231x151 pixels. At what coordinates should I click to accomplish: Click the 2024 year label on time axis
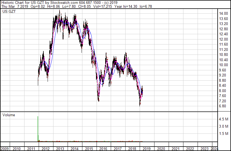(214, 149)
